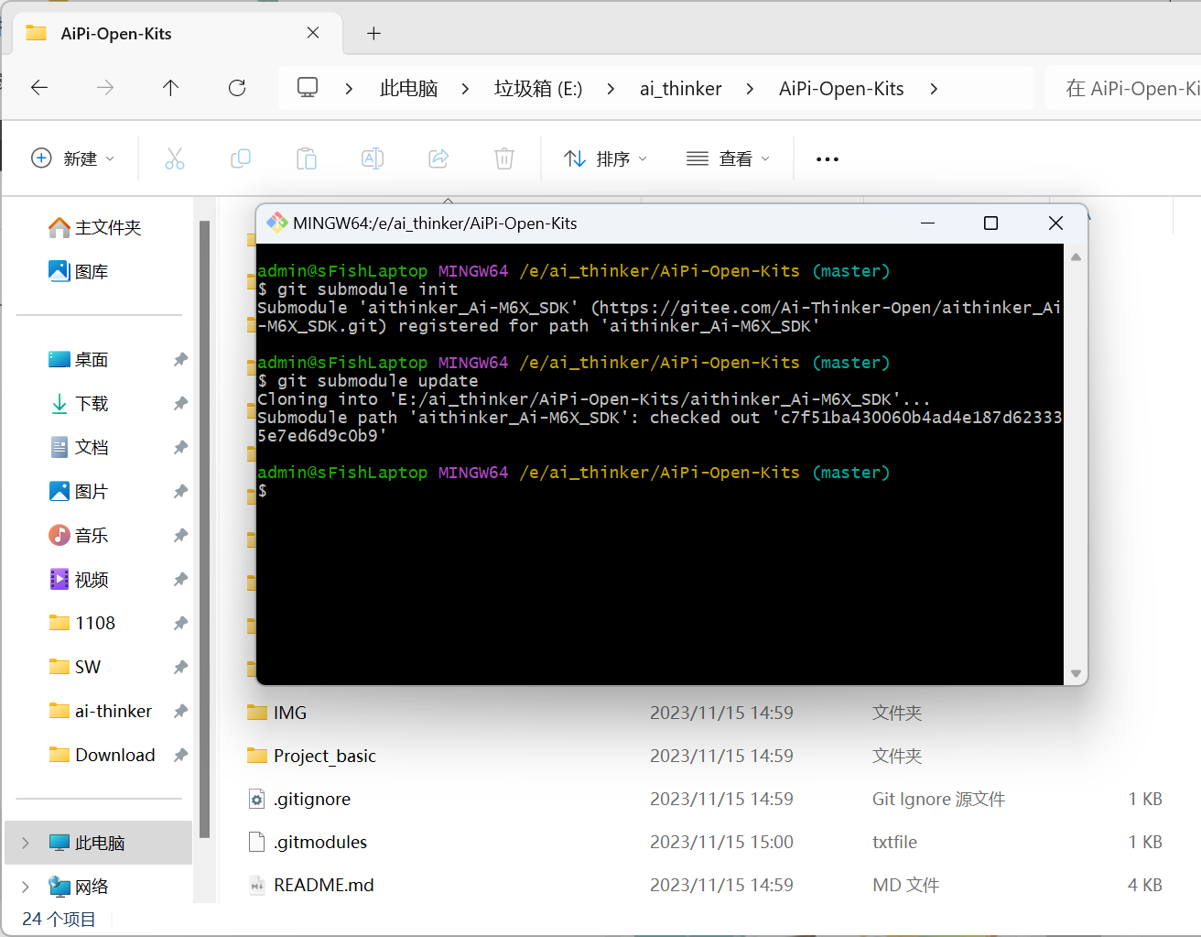This screenshot has height=937, width=1201.
Task: Open a new Explorer tab
Action: (x=373, y=34)
